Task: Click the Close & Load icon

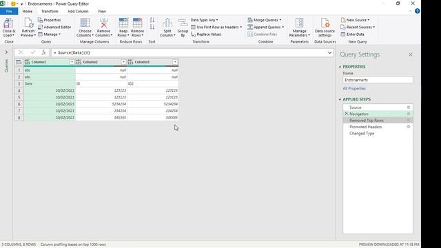Action: [x=8, y=23]
